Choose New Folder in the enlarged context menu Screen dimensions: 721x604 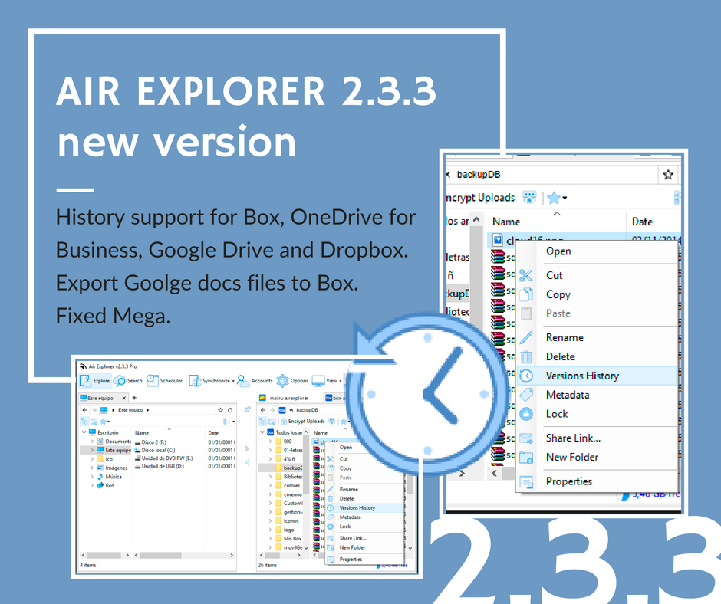click(597, 457)
